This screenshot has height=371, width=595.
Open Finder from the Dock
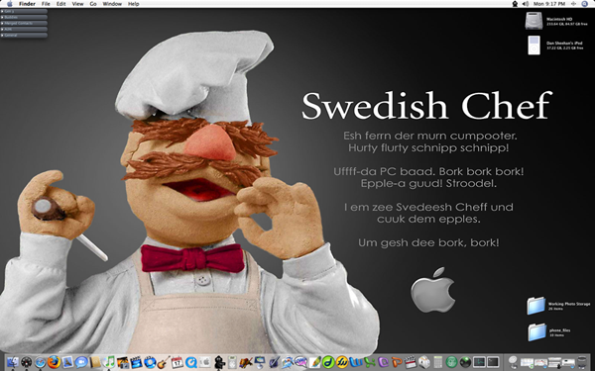point(13,362)
